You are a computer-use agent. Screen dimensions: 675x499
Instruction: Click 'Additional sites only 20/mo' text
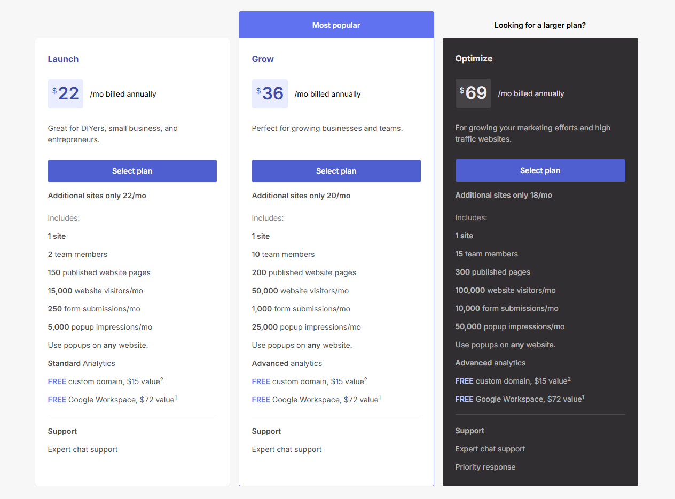click(x=301, y=196)
